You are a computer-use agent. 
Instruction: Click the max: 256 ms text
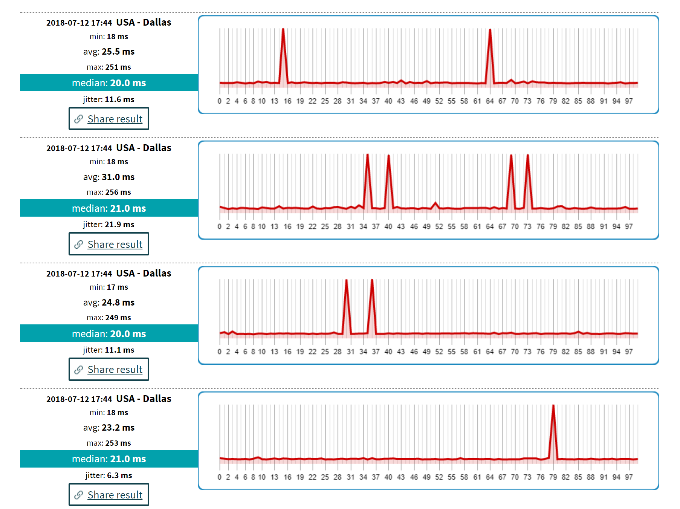[109, 192]
